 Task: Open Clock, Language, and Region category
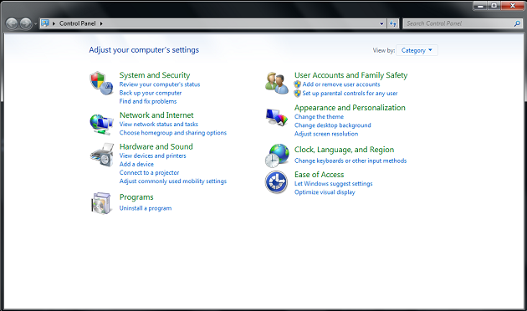344,150
